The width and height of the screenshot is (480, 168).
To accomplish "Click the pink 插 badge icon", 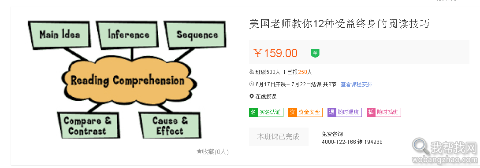I will 371,112.
